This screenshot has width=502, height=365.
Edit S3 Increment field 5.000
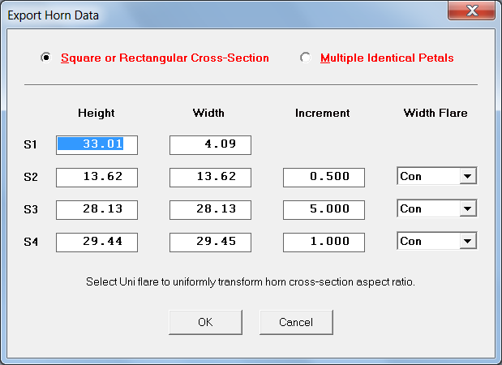point(324,210)
